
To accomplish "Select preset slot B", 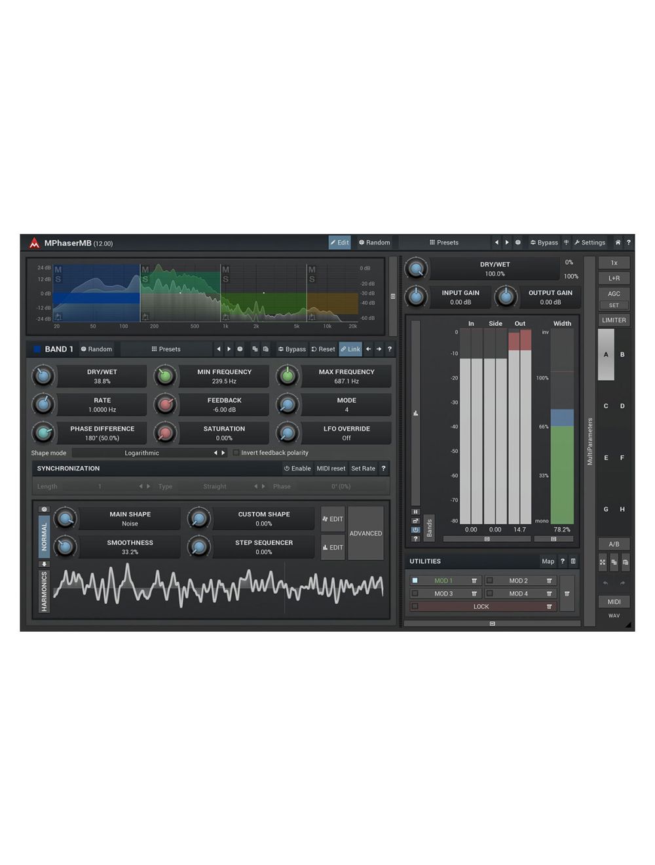I will pyautogui.click(x=622, y=355).
